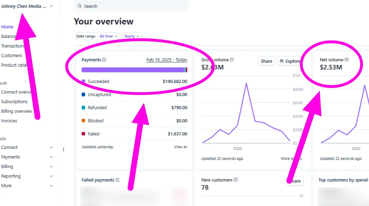Click the Share button on Gross volume
The height and width of the screenshot is (206, 369).
tap(267, 61)
